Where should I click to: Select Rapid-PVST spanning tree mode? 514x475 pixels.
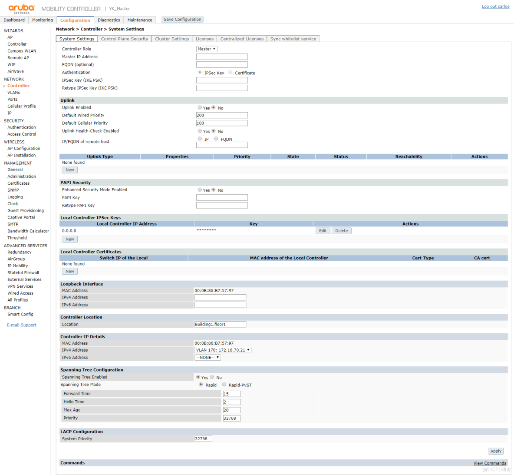224,385
